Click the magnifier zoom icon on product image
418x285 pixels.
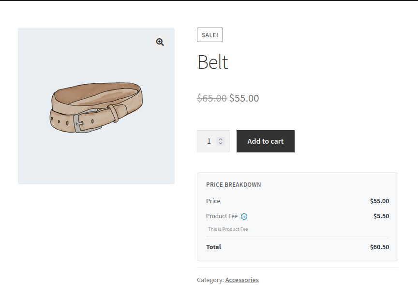pos(160,42)
